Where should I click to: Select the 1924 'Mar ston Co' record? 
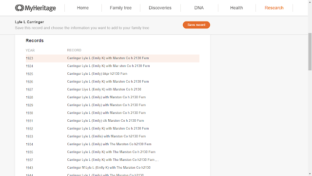[108, 66]
